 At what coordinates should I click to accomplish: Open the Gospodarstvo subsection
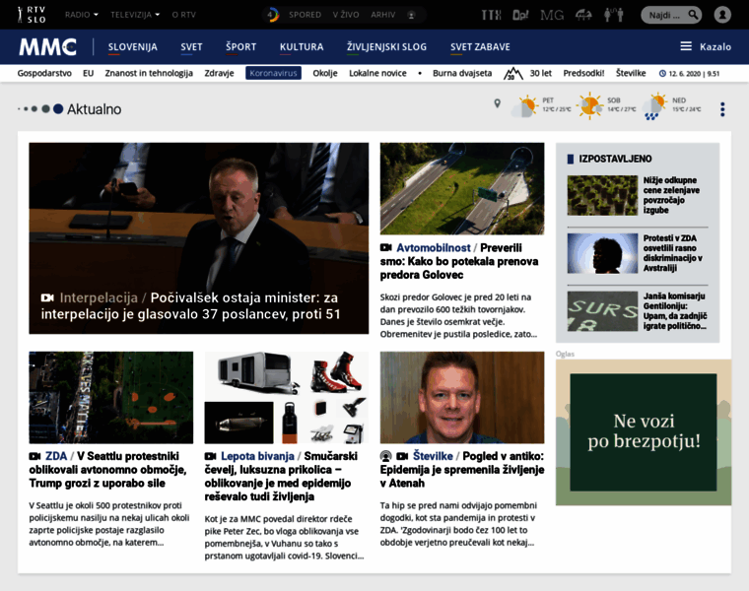pos(44,73)
